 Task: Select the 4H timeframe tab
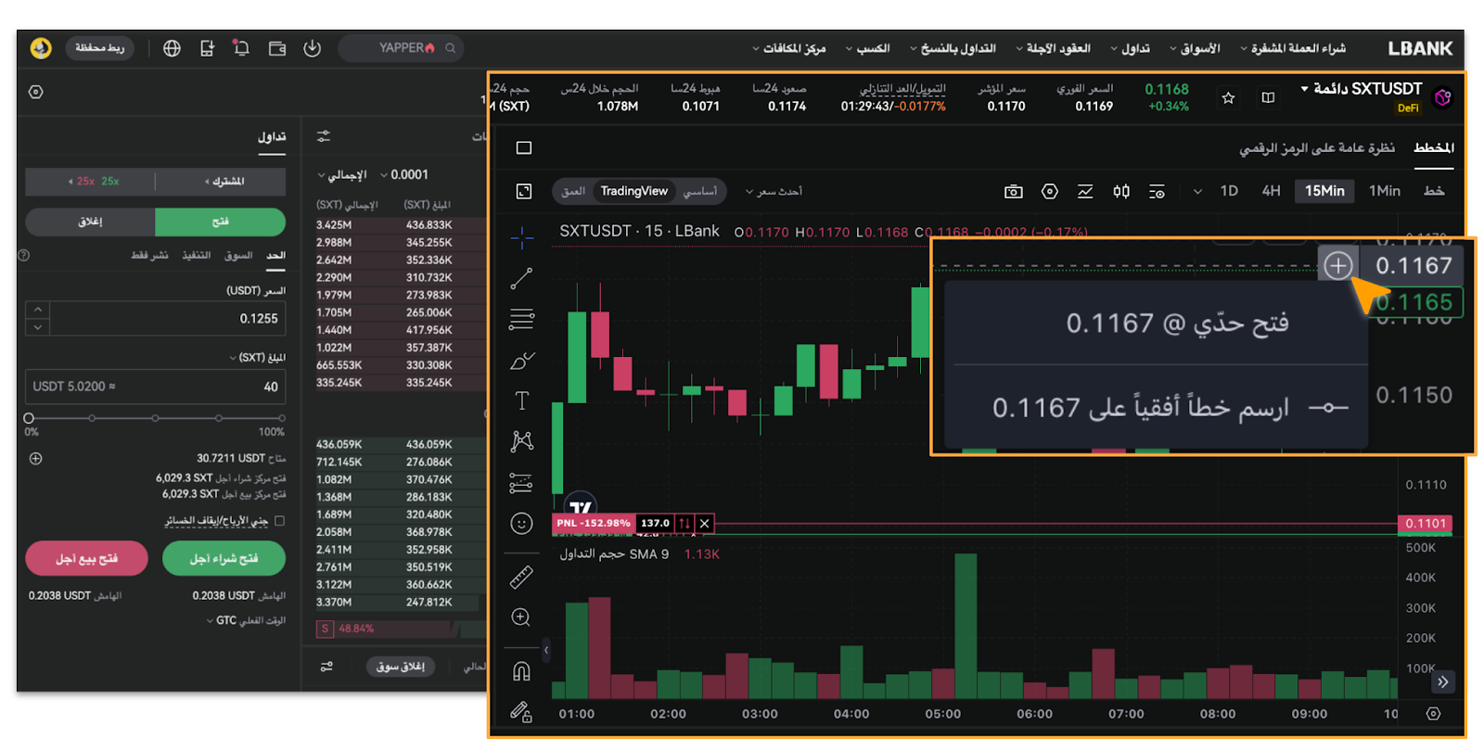1271,191
